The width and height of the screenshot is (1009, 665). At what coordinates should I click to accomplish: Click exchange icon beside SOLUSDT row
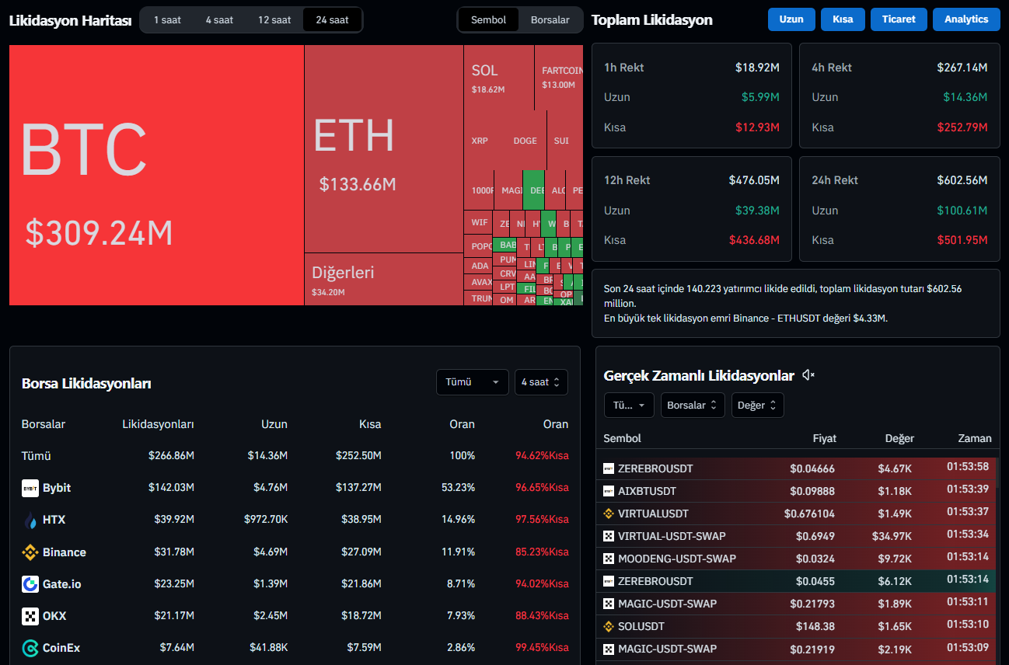(x=609, y=626)
